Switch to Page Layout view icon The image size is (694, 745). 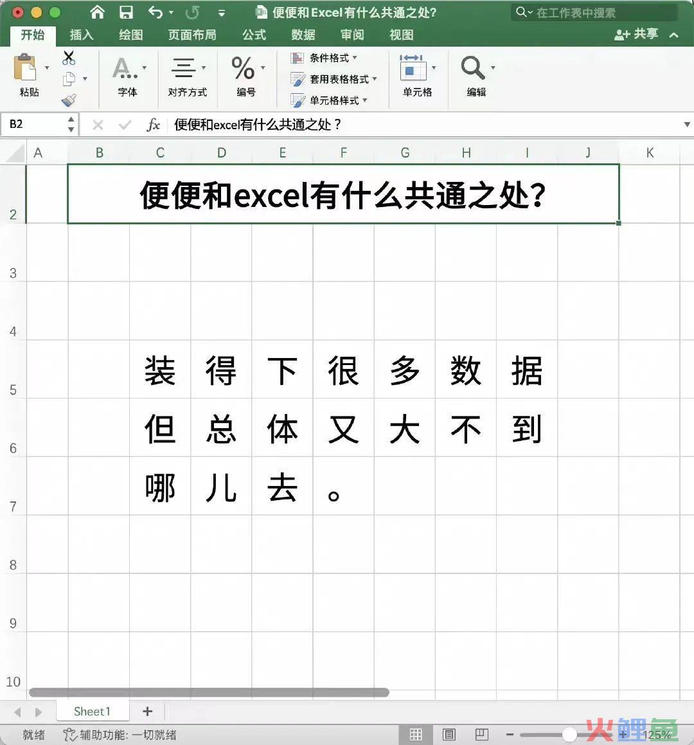tap(449, 735)
